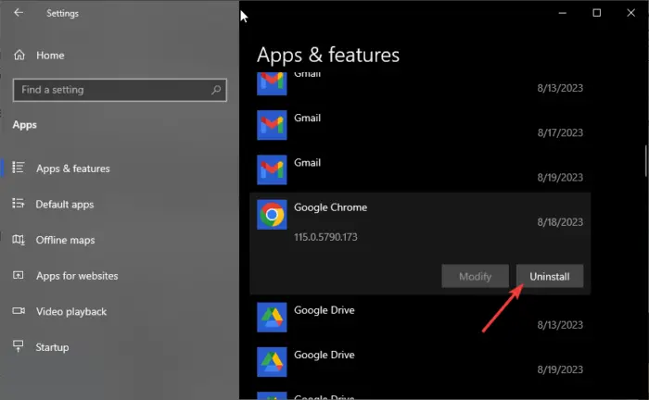
Task: Click the Apps & features page heading
Action: point(328,55)
